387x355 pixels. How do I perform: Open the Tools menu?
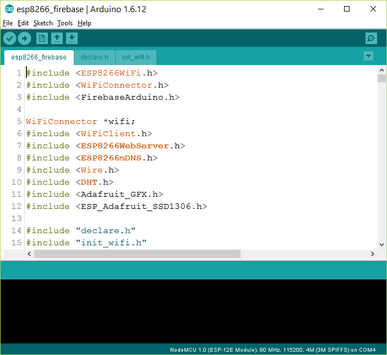point(65,23)
